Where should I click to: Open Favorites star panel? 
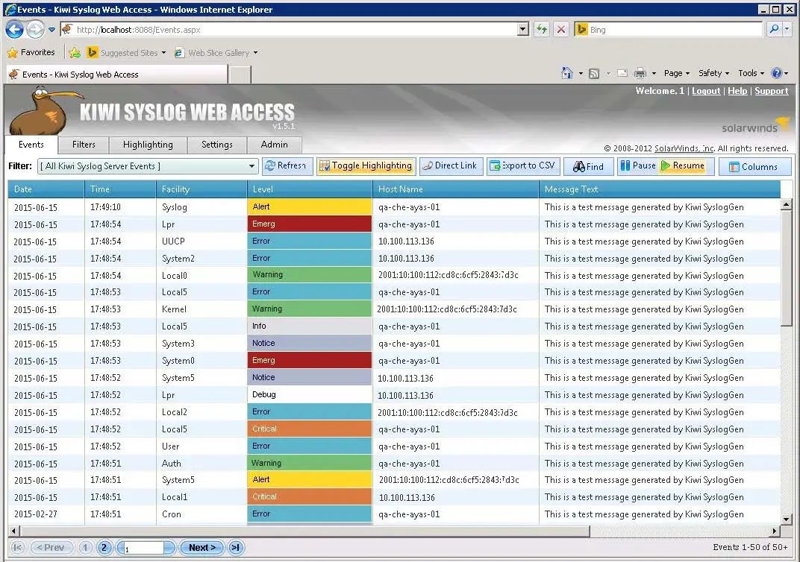point(31,52)
